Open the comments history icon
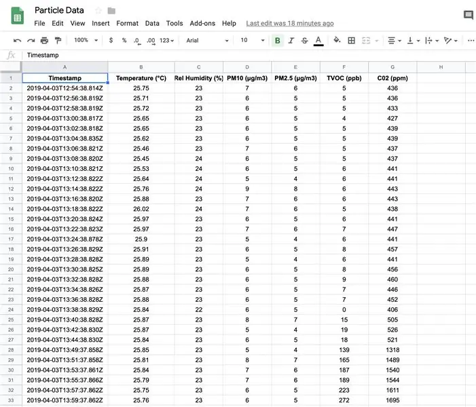This screenshot has width=476, height=407. click(x=468, y=15)
